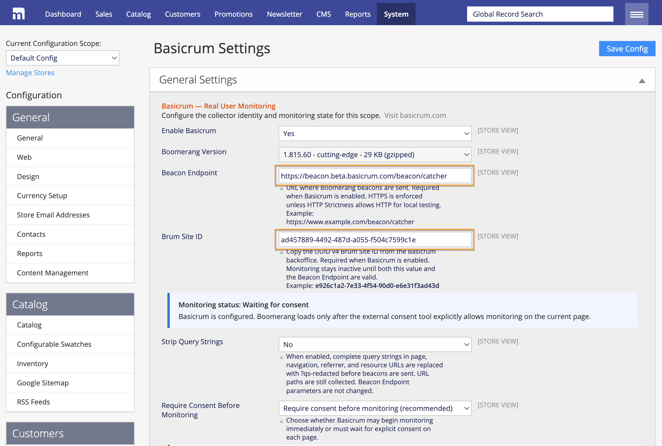
Task: Click the Basicrum Settings page title
Action: (x=212, y=48)
